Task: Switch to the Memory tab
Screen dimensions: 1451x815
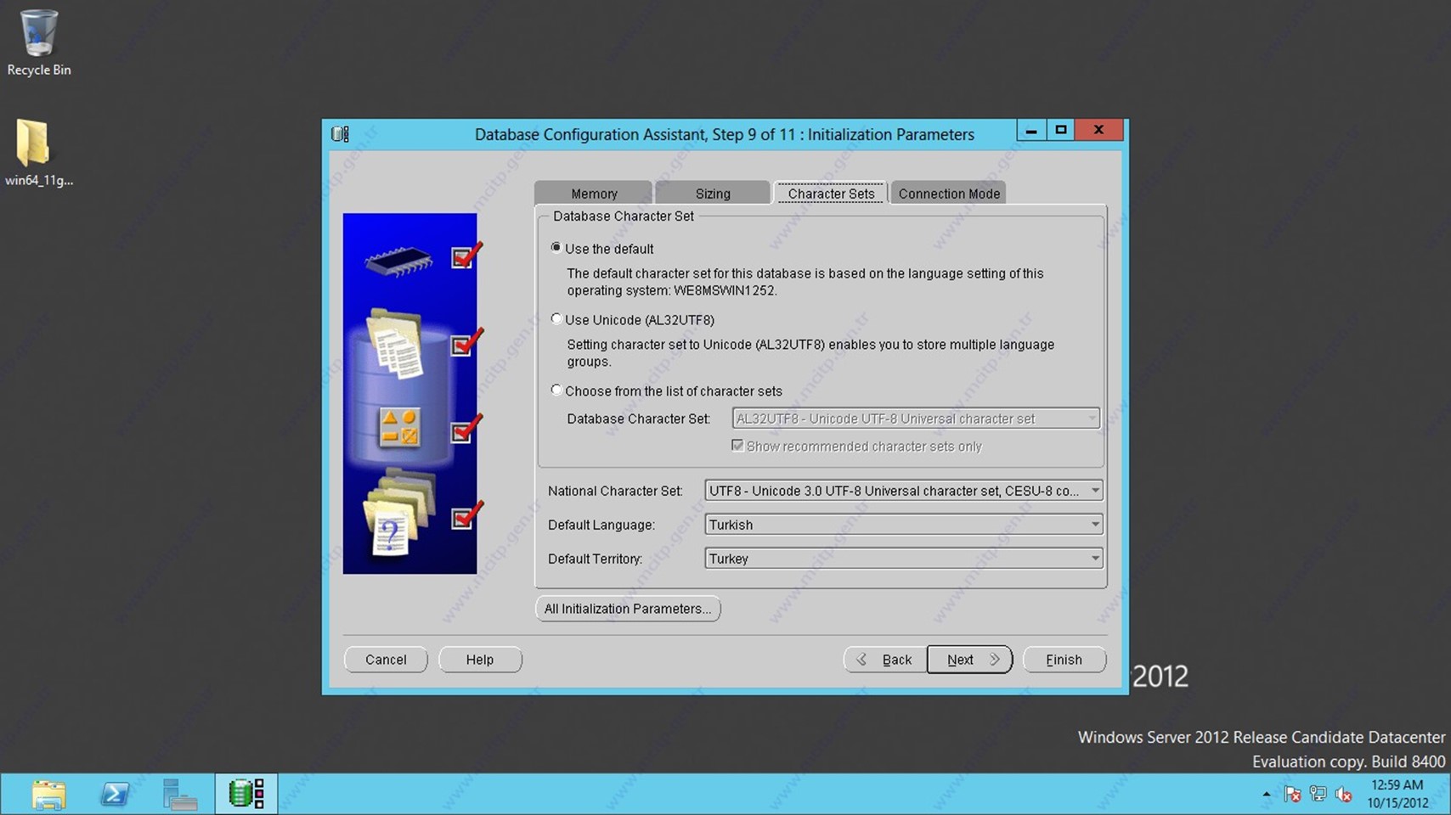Action: coord(594,194)
